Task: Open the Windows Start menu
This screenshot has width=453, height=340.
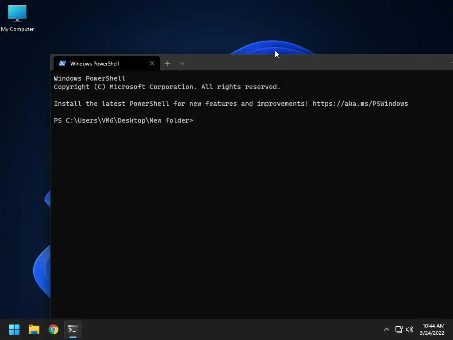Action: tap(14, 329)
